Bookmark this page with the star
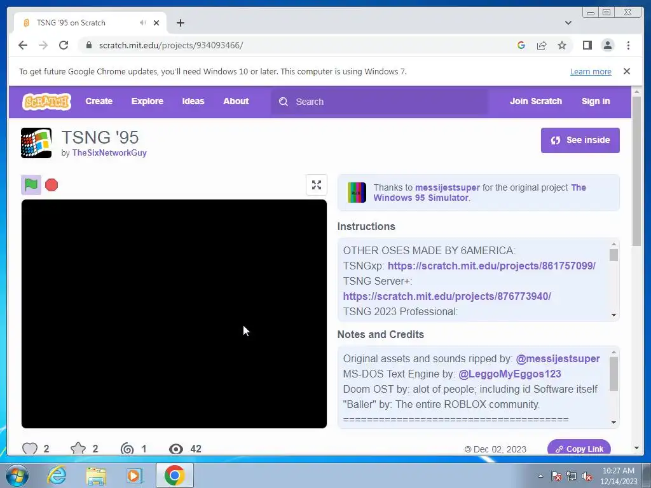The width and height of the screenshot is (651, 488). point(562,45)
